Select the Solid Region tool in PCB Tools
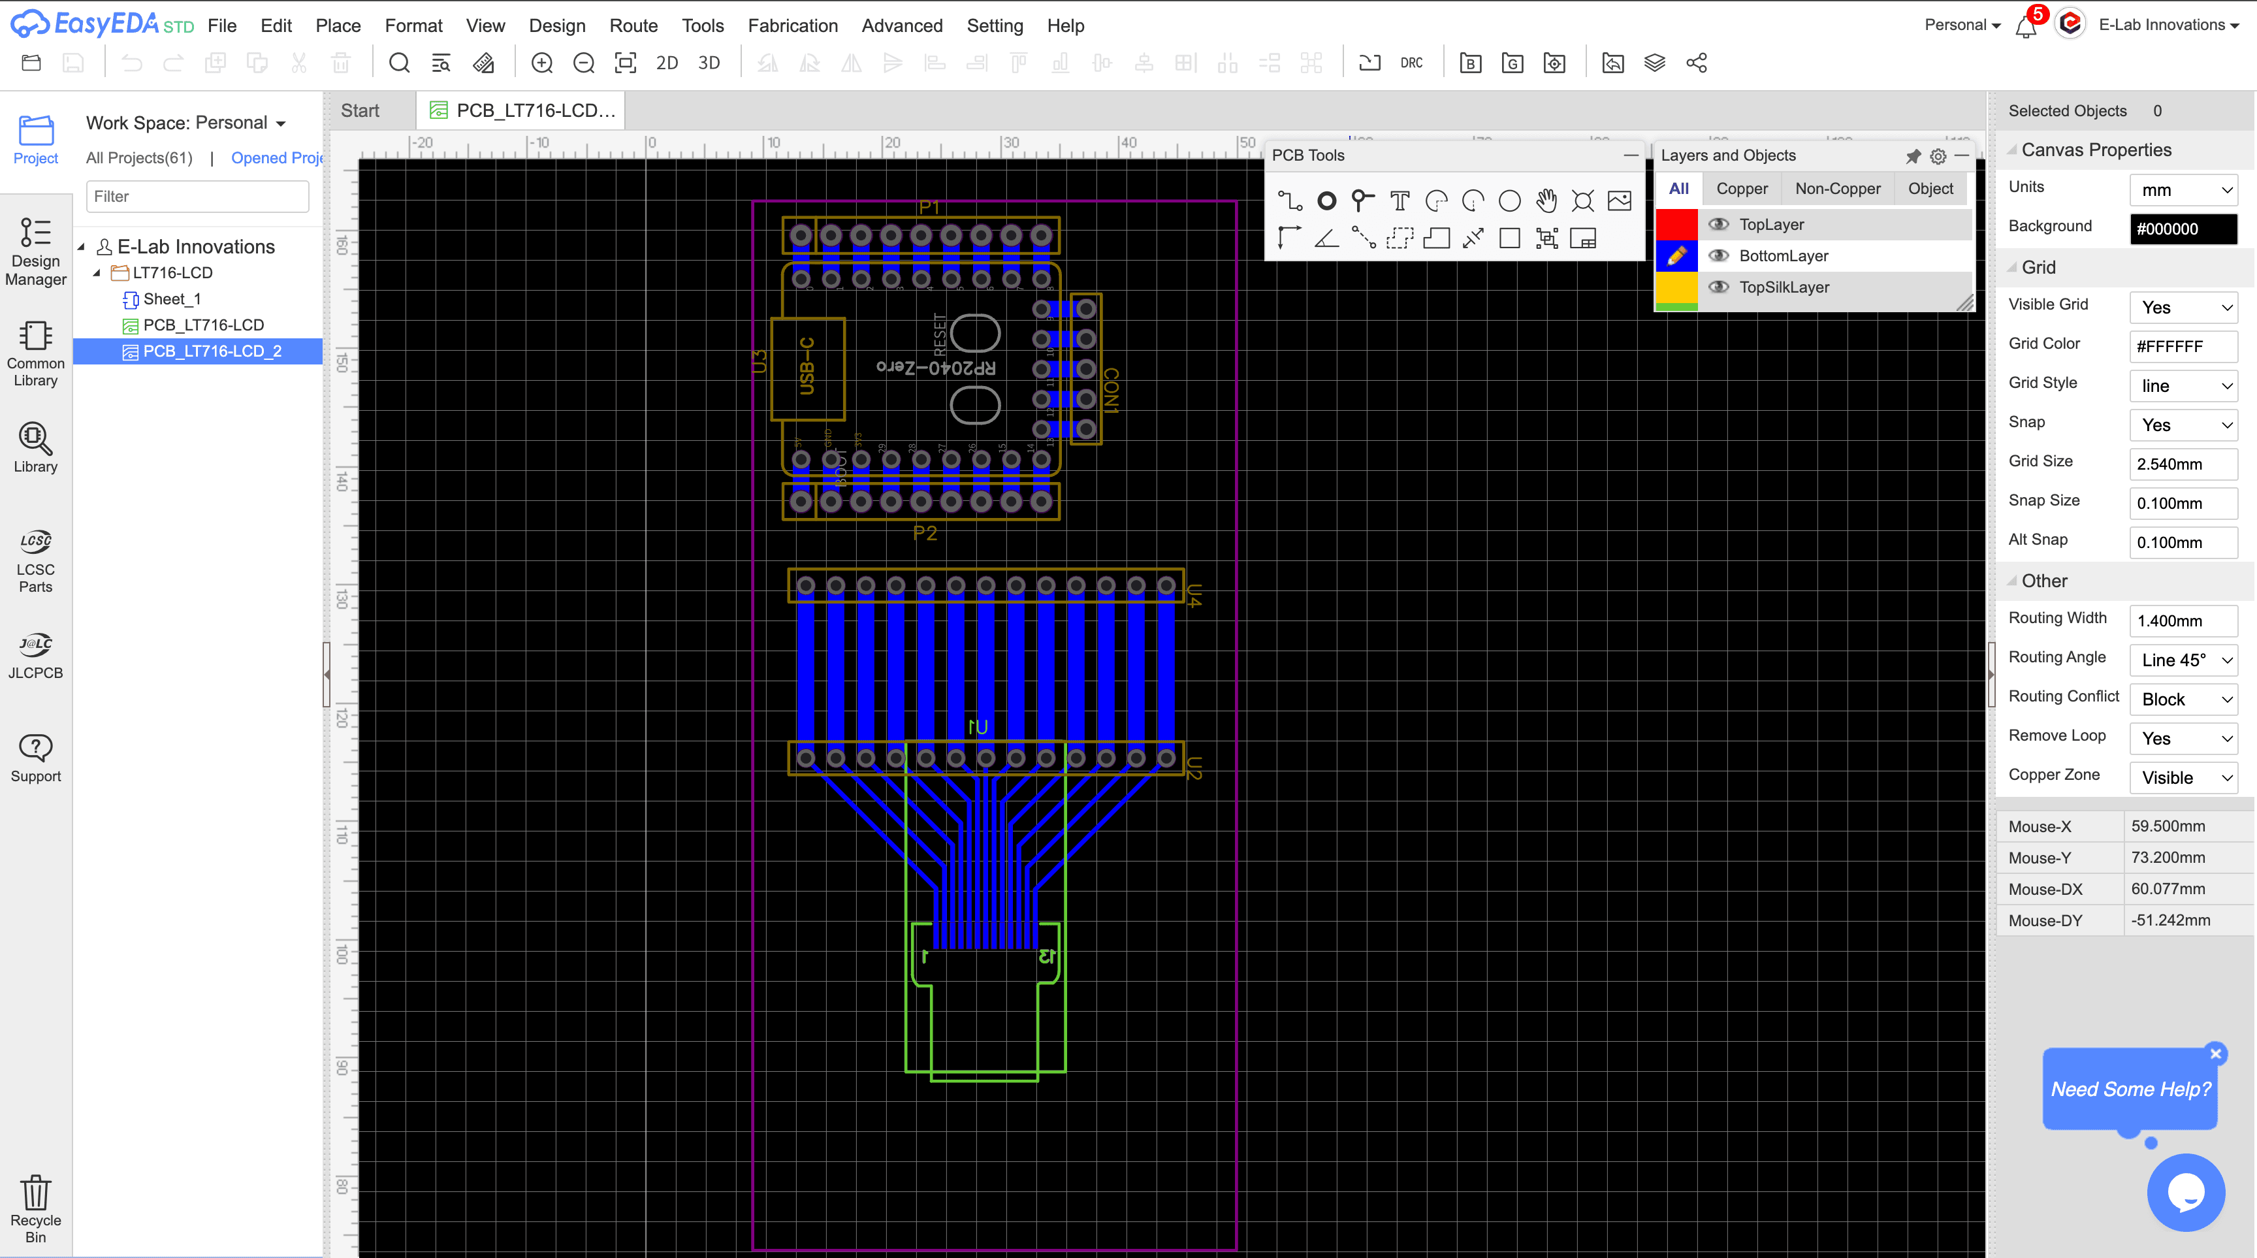Screen dimensions: 2257x1258 click(1436, 237)
